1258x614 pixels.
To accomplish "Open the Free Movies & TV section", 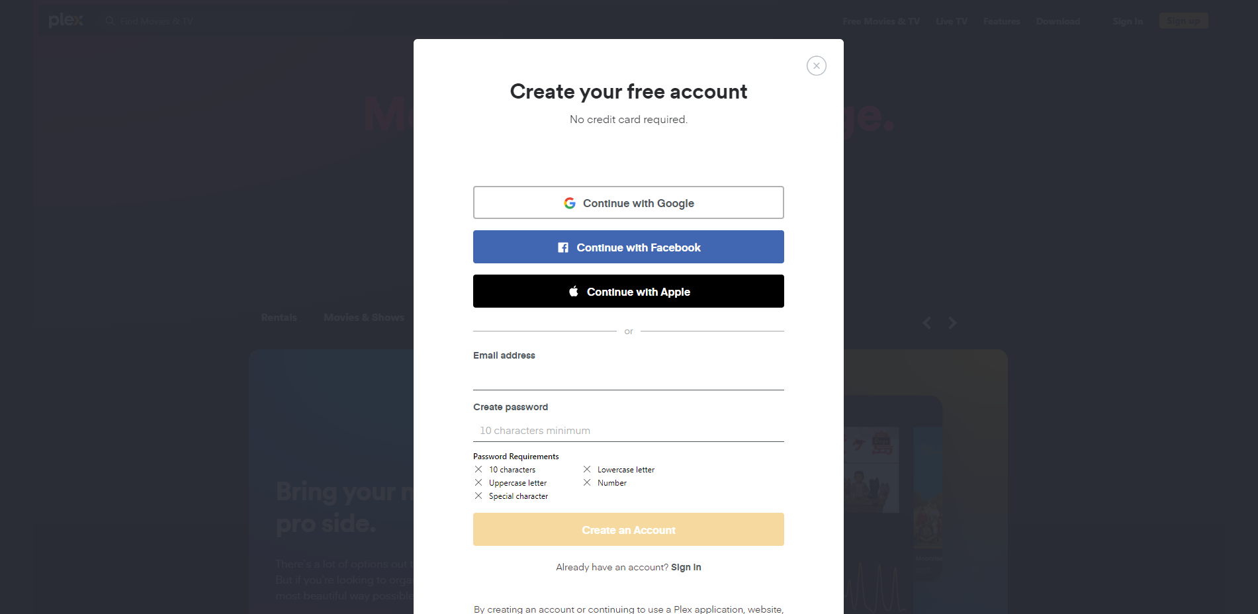I will tap(881, 21).
